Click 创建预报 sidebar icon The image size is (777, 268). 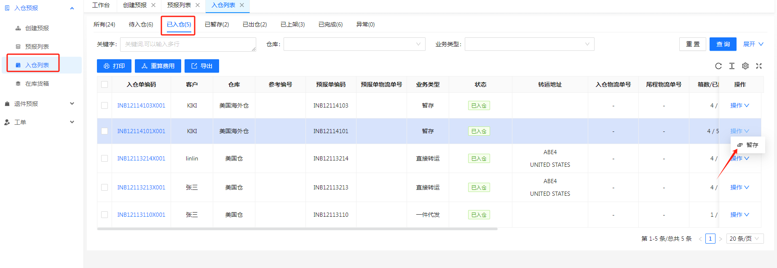(18, 28)
